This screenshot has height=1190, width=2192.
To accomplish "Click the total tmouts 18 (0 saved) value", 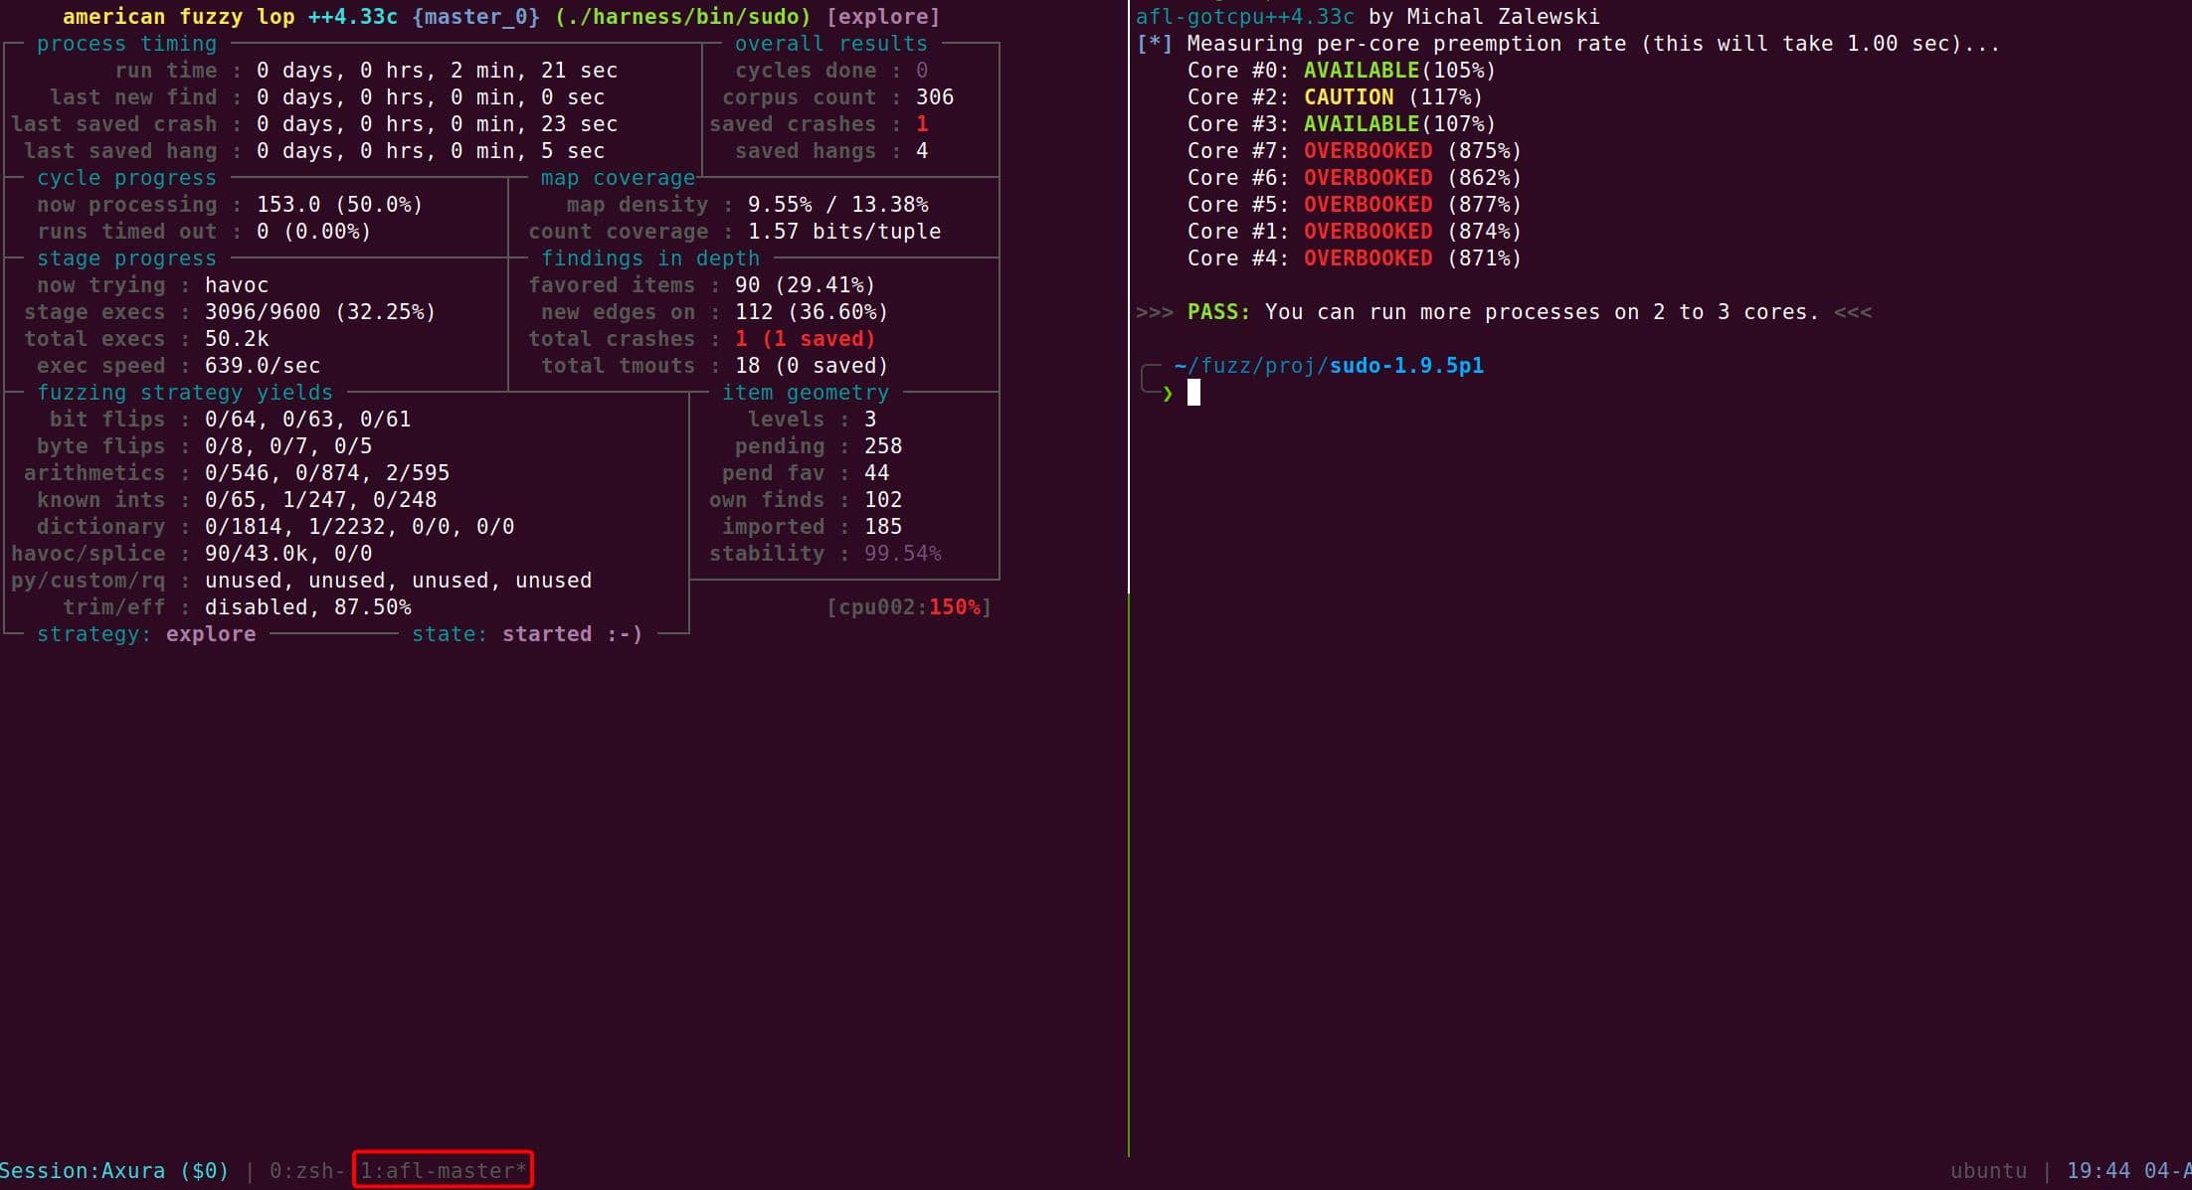I will [812, 365].
